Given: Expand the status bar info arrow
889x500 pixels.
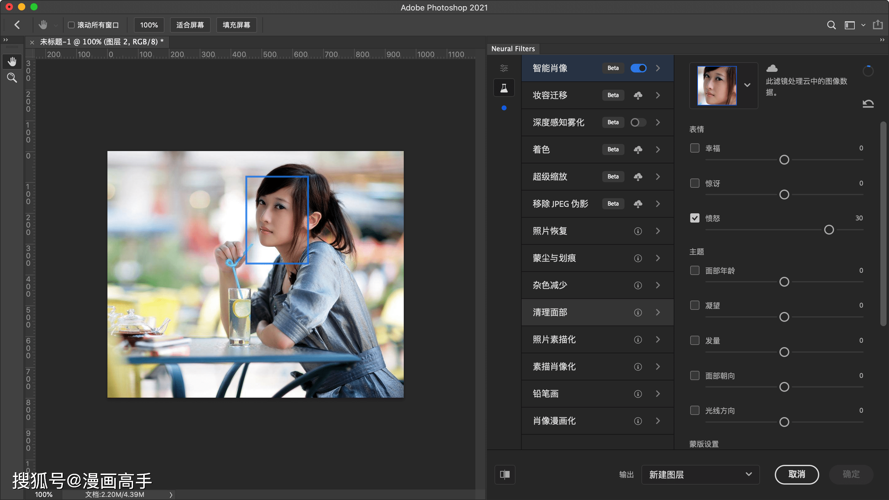Looking at the screenshot, I should (x=170, y=495).
